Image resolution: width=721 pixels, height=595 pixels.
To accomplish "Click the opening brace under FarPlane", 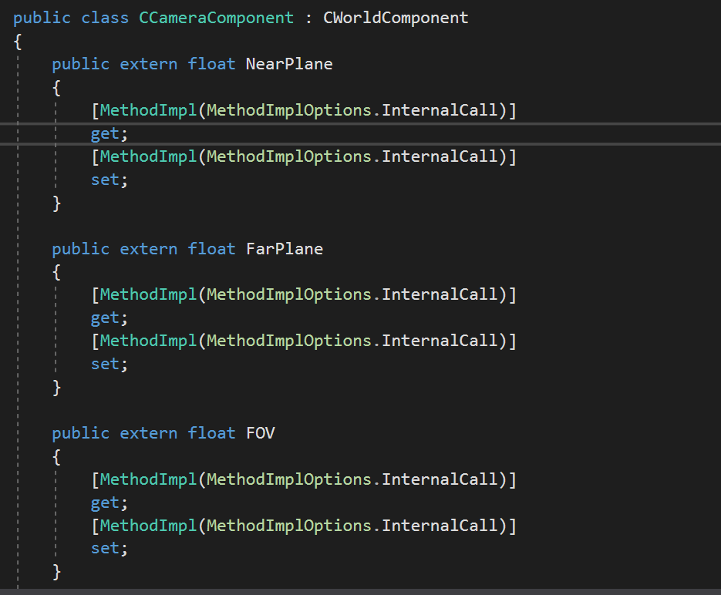I will 56,272.
